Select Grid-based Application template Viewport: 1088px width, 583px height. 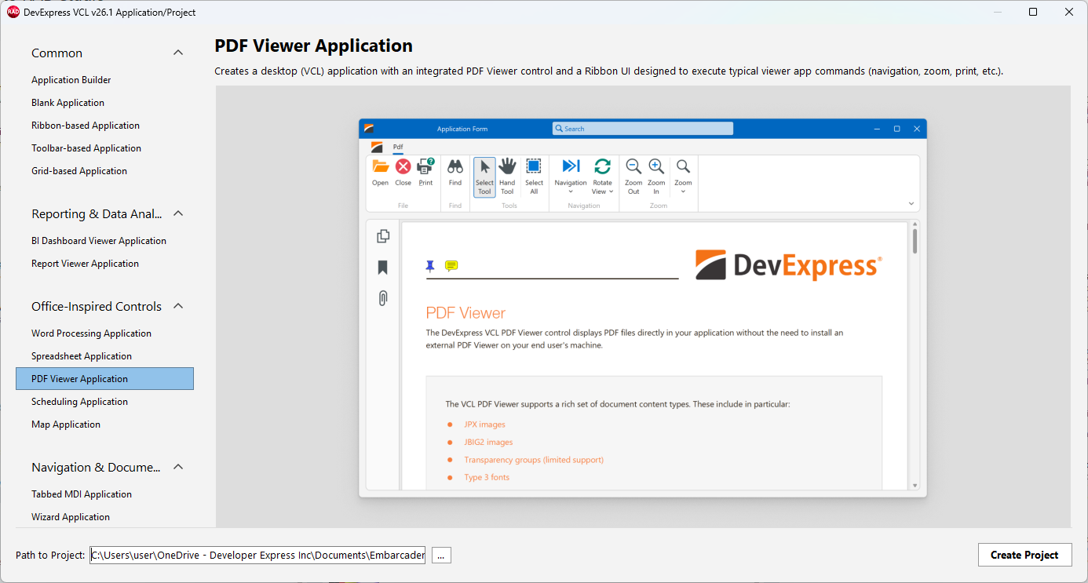pyautogui.click(x=104, y=171)
